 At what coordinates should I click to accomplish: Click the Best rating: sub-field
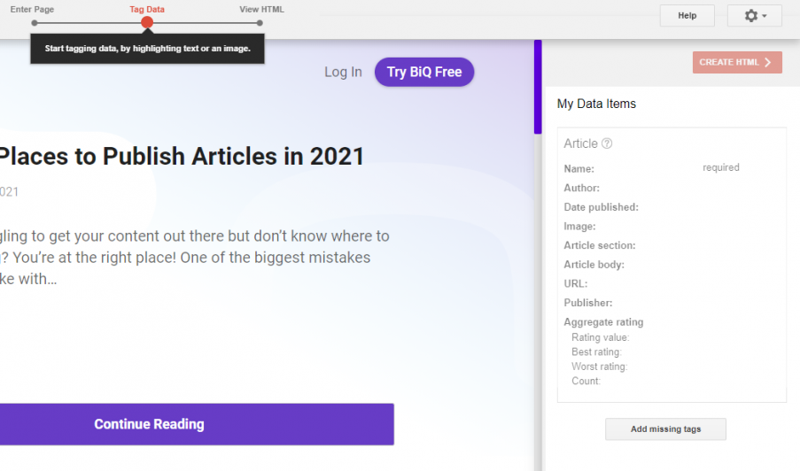[596, 351]
